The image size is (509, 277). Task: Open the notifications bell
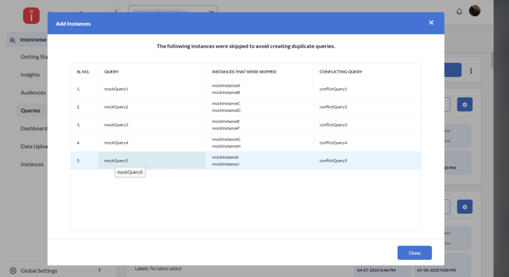pos(459,12)
